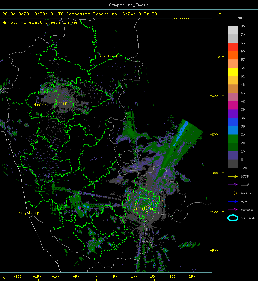Select the cyan ellipse marked current
258x281 pixels.
233,218
